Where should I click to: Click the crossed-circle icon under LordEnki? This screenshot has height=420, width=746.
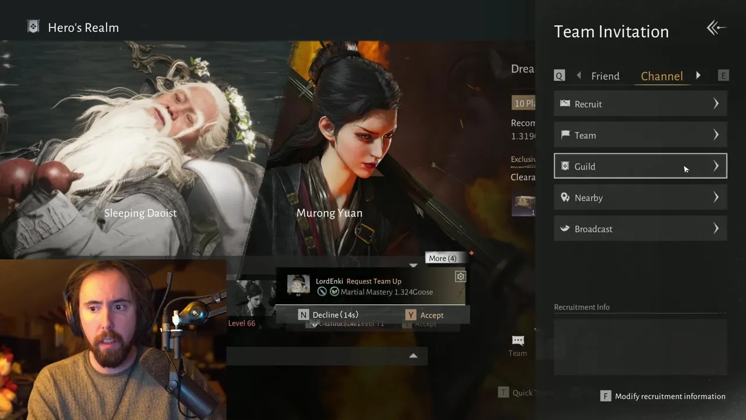pos(322,292)
